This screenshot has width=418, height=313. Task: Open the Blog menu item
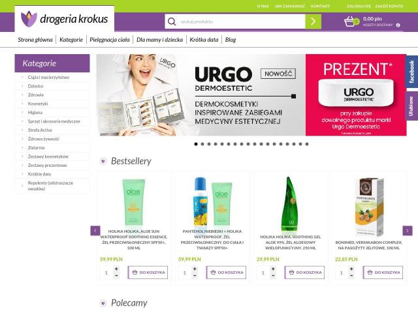231,40
